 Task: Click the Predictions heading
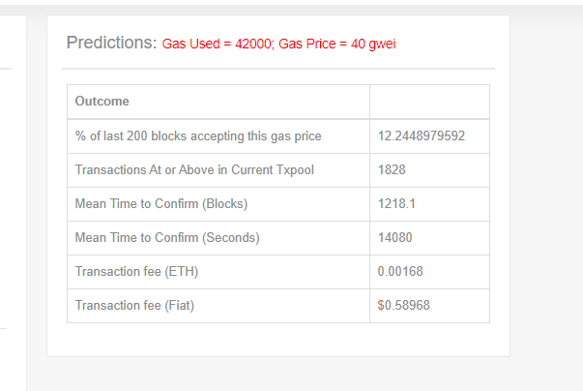point(111,43)
